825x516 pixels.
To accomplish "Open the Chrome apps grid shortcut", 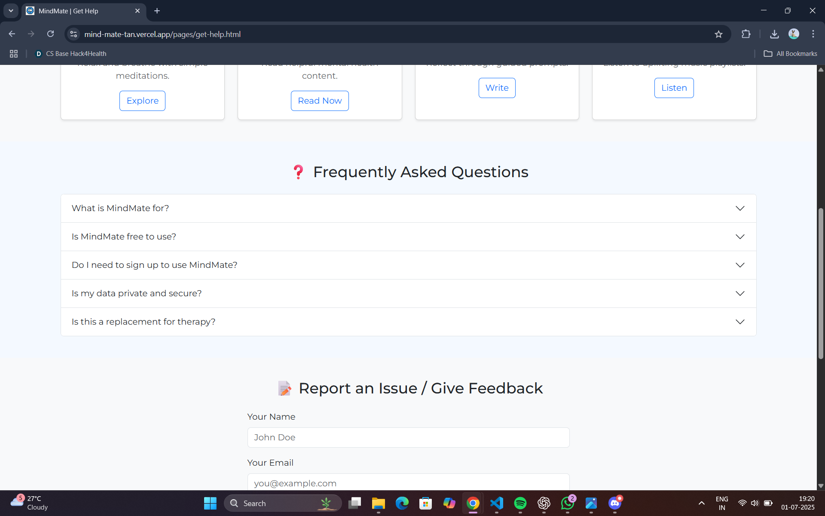I will pyautogui.click(x=14, y=54).
